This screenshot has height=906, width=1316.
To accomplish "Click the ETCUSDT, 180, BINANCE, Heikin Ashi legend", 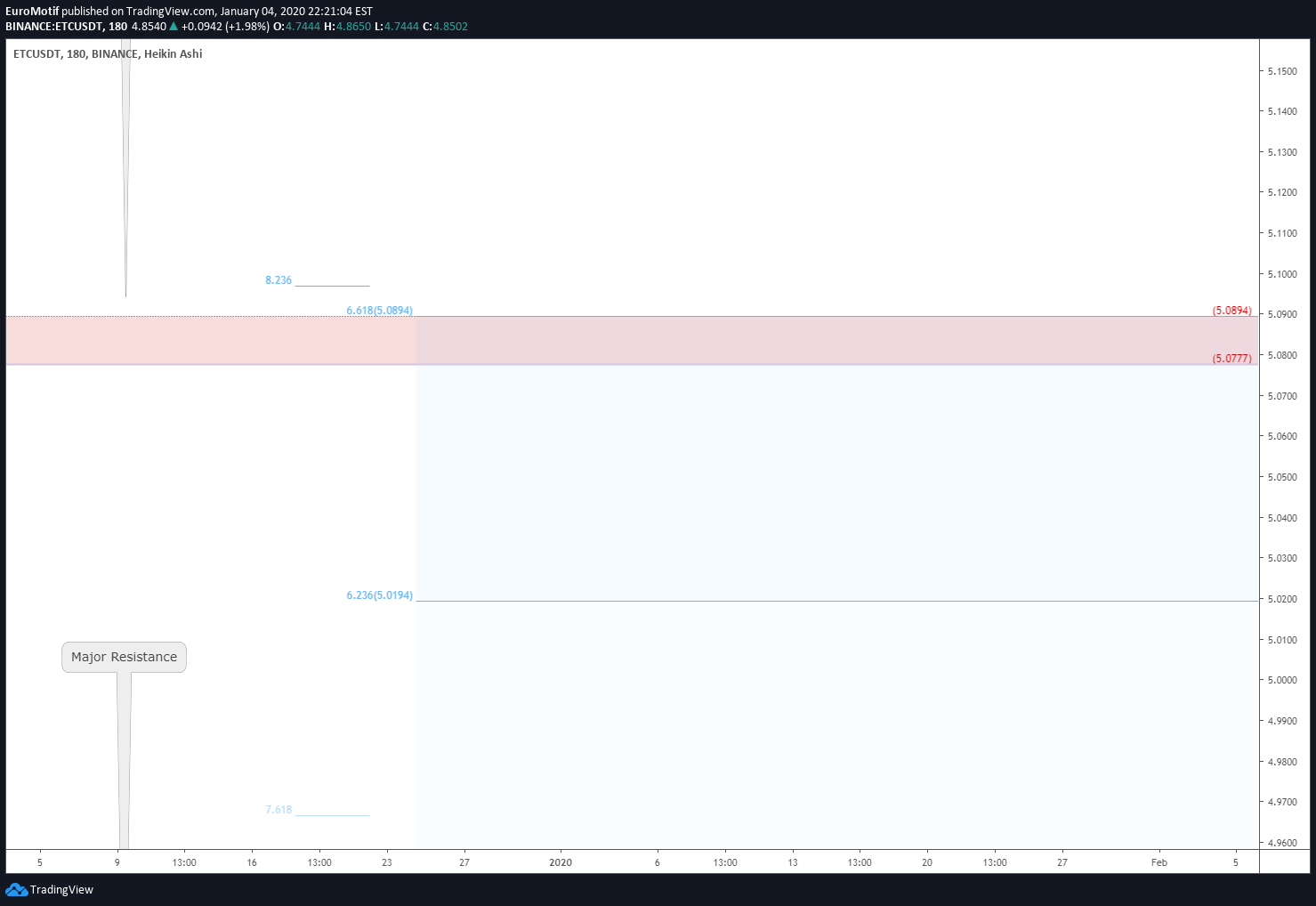I will [108, 54].
